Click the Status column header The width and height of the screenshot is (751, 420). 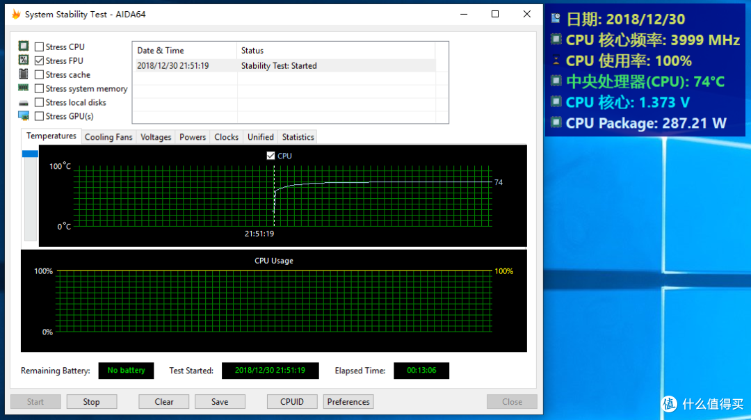click(x=336, y=50)
